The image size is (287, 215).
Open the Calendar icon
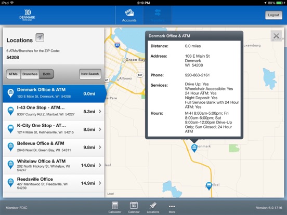tap(134, 207)
